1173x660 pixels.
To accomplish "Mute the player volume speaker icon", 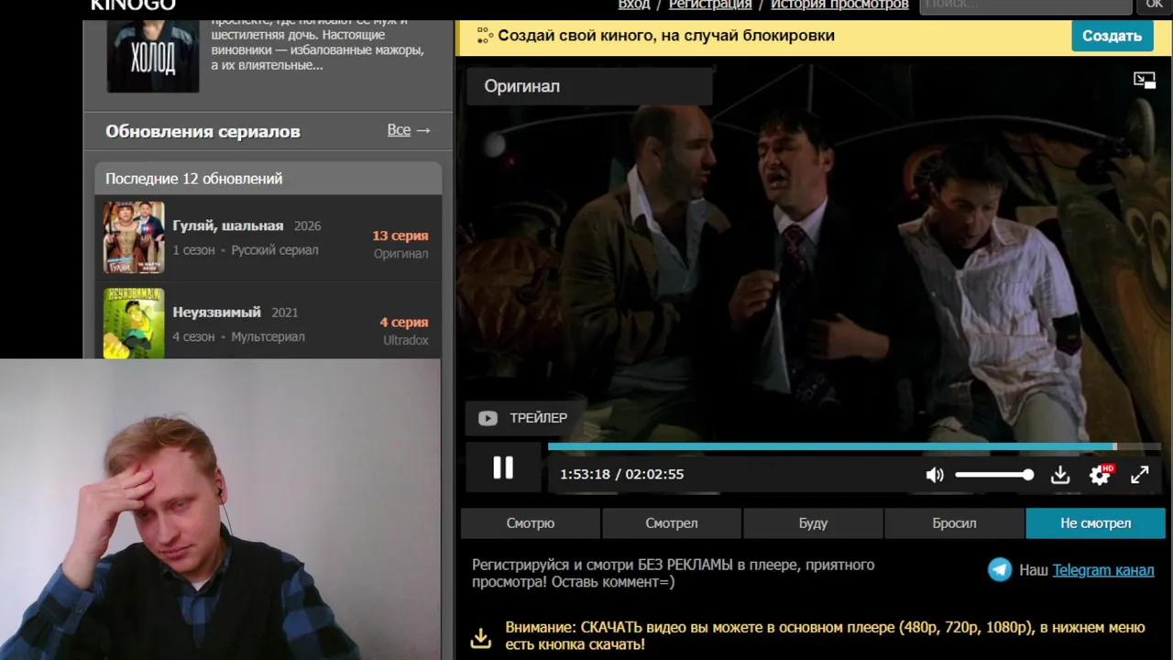I will pos(934,475).
